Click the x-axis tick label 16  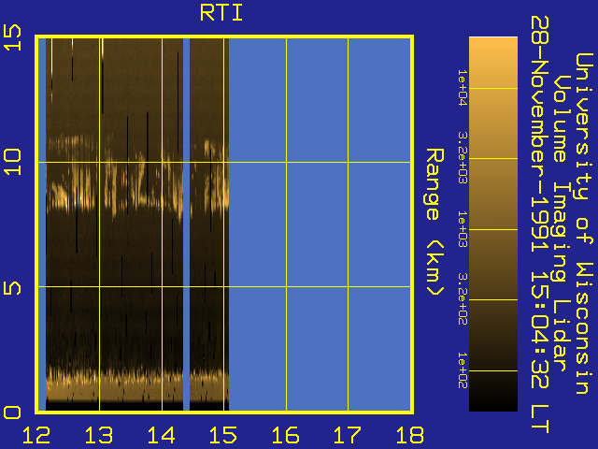(285, 435)
